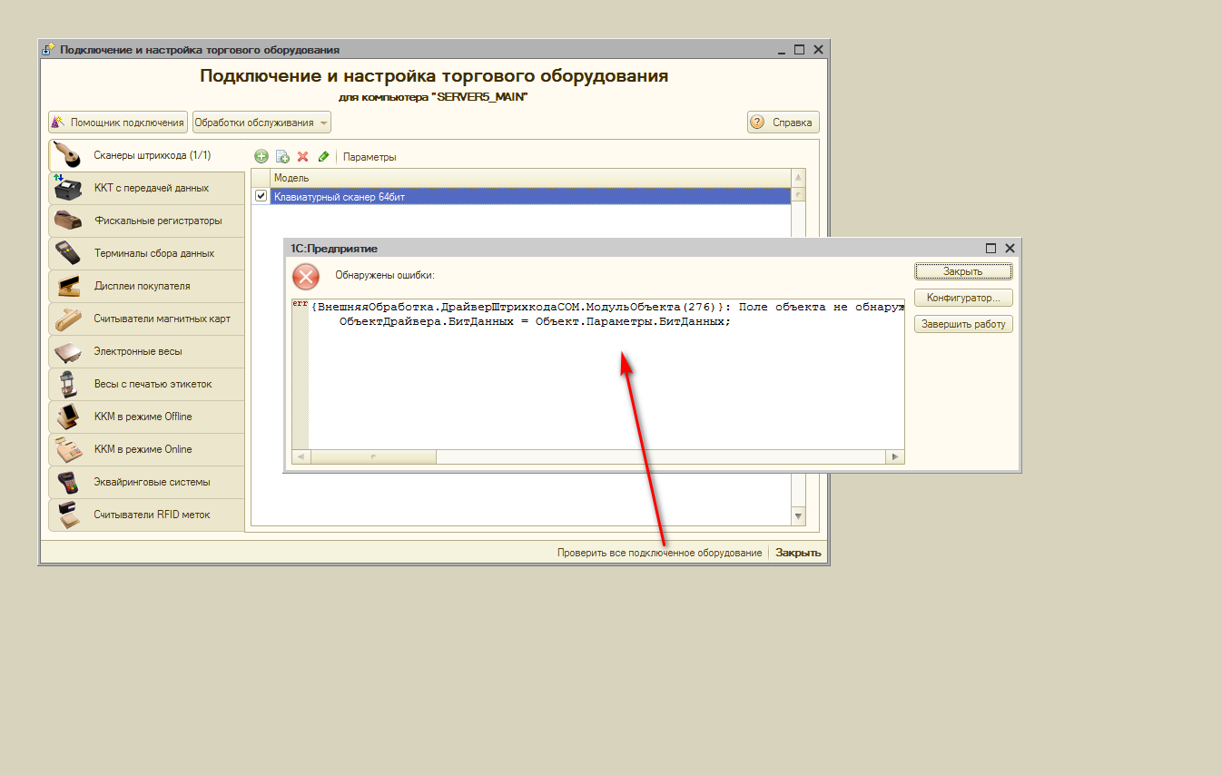Click the horizontal scrollbar thumb in error box
This screenshot has height=775, width=1222.
(x=372, y=457)
